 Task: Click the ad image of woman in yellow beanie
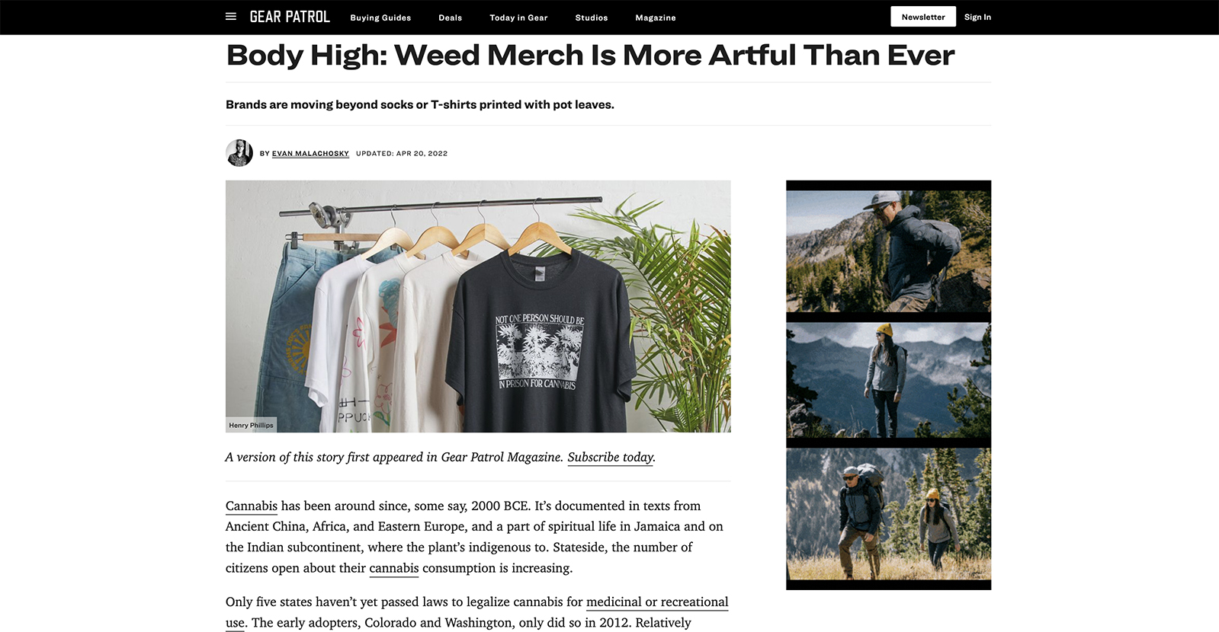(889, 380)
